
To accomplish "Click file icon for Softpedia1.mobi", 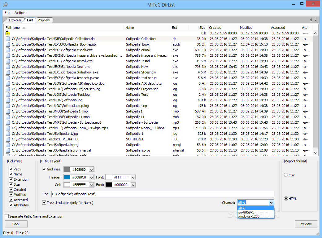I will (8, 111).
